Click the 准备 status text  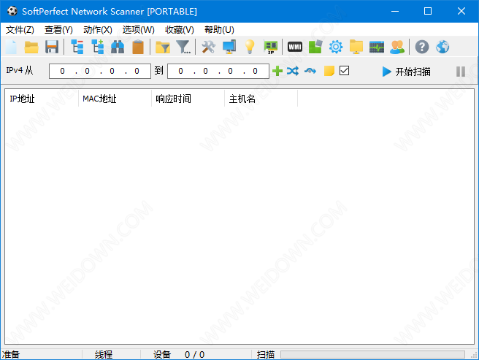tap(11, 354)
